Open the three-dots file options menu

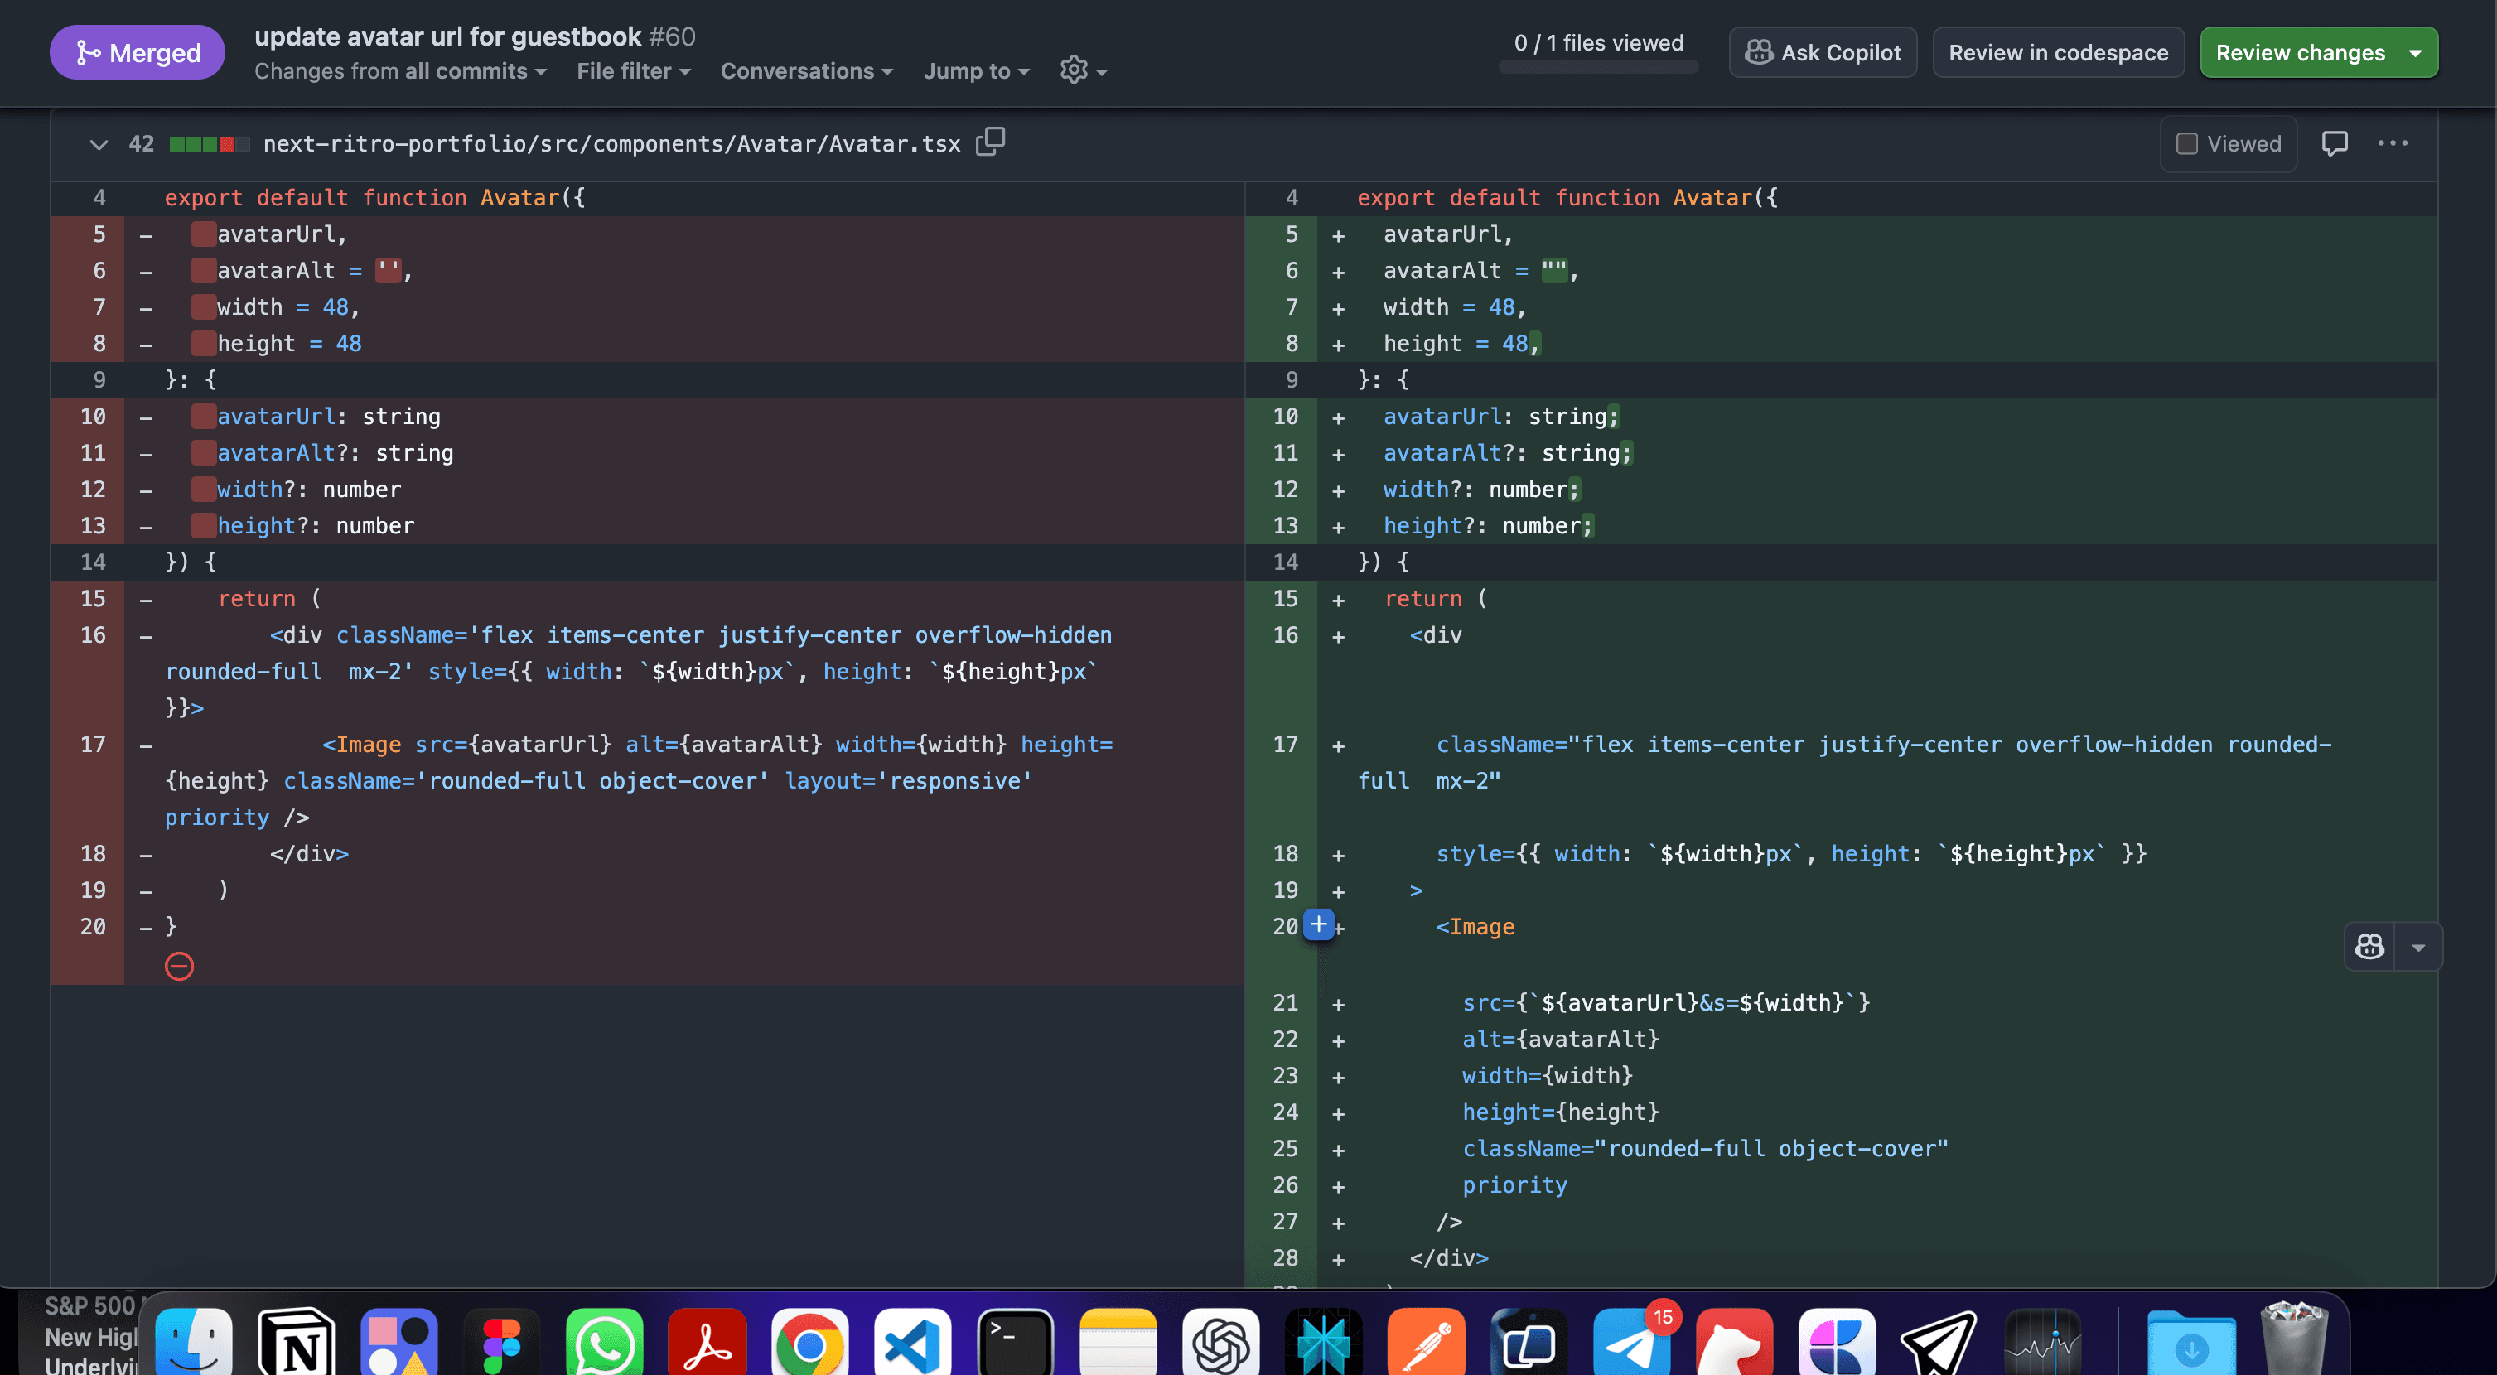pyautogui.click(x=2393, y=143)
